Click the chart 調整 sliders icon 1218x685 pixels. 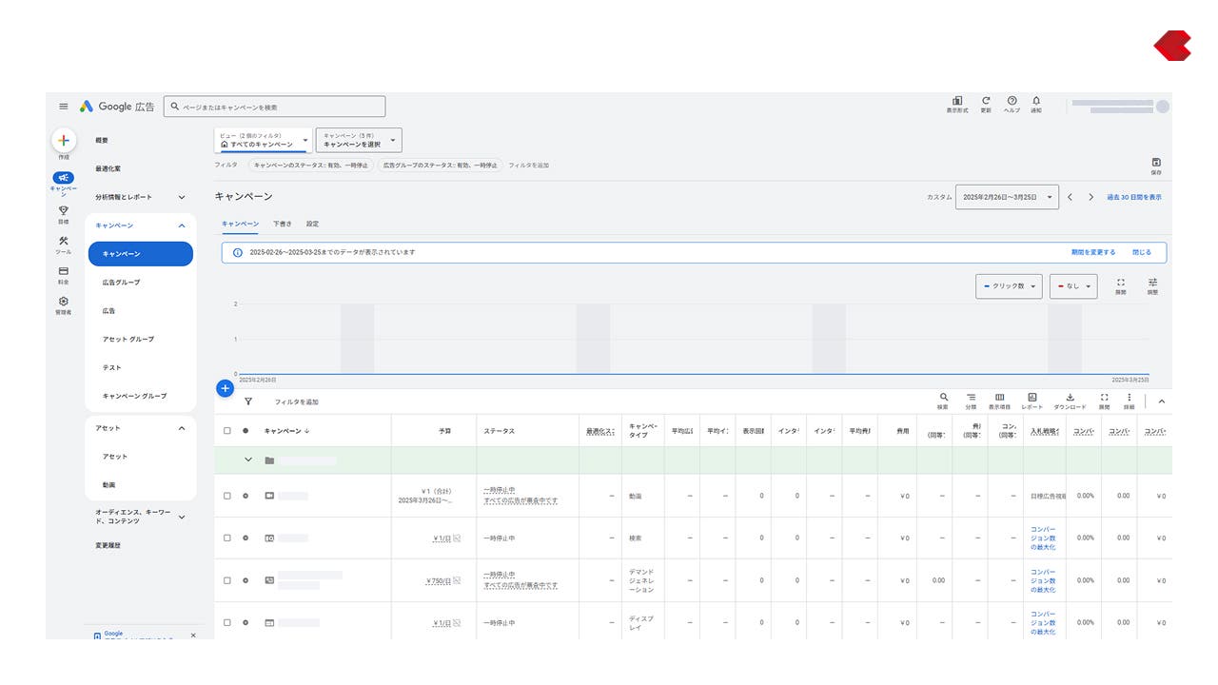click(x=1152, y=283)
